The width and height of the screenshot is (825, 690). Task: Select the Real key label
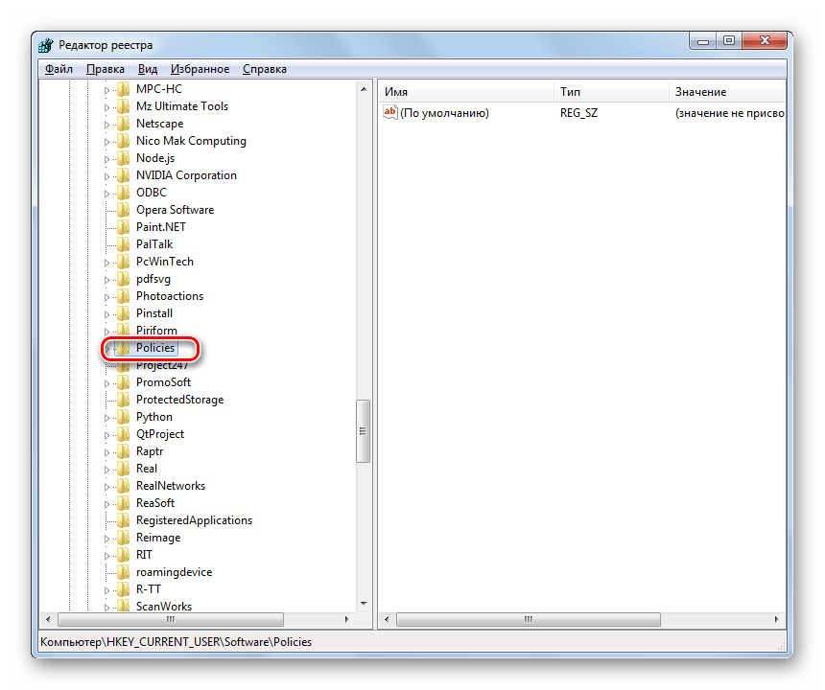click(146, 469)
